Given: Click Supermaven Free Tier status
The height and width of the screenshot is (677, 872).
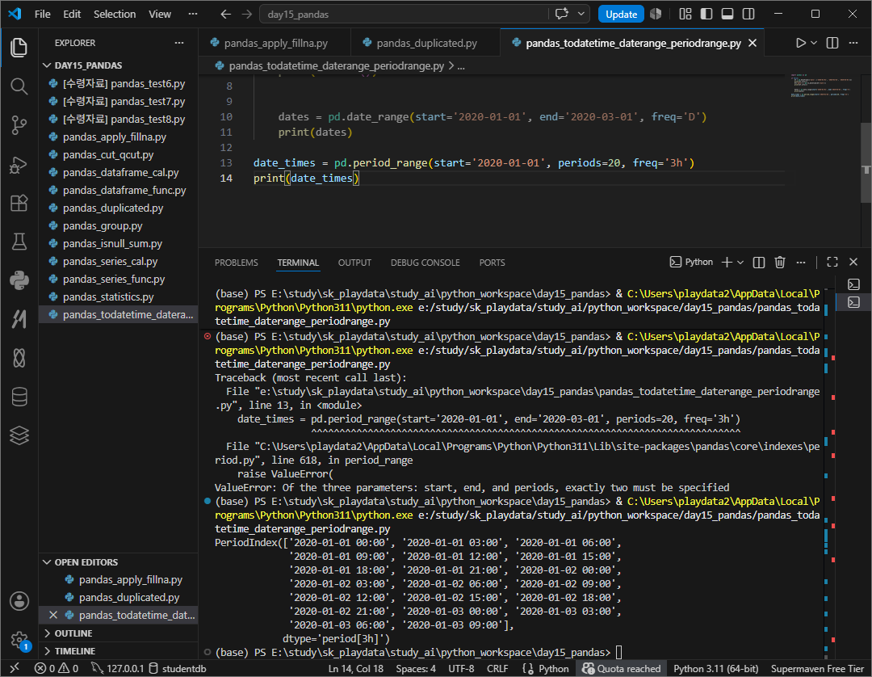Looking at the screenshot, I should click(817, 668).
